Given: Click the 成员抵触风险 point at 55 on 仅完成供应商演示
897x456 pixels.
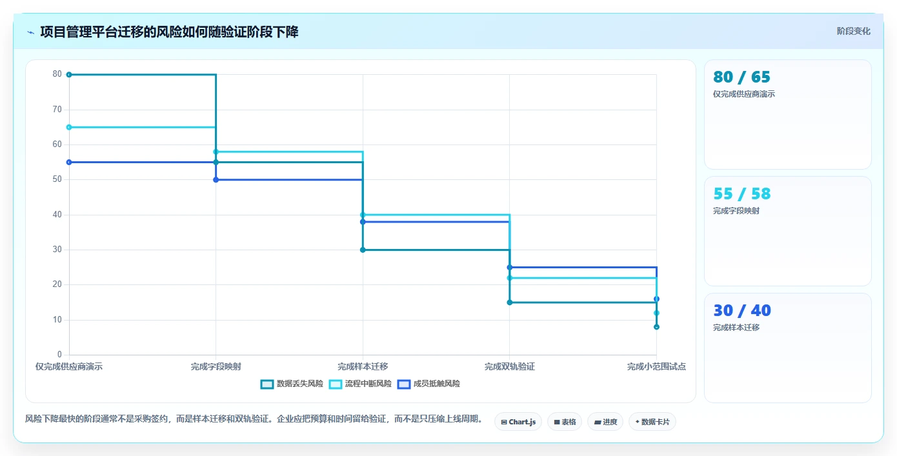Looking at the screenshot, I should (69, 163).
